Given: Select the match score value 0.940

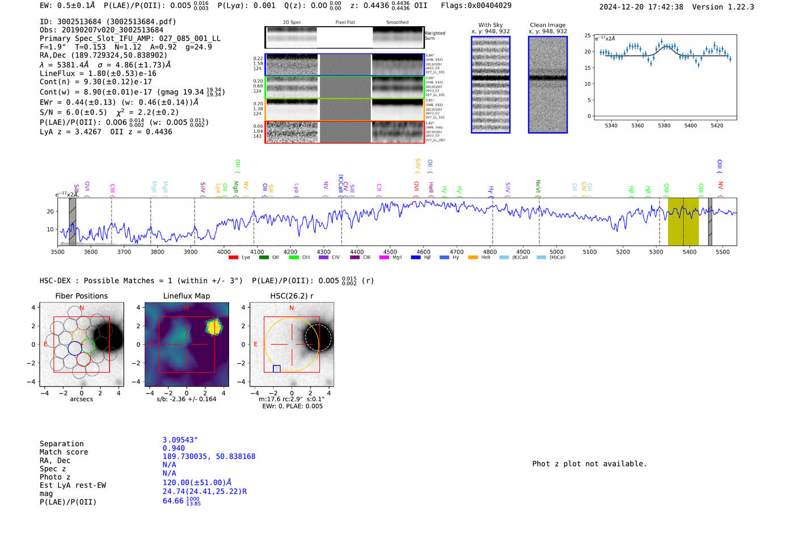Looking at the screenshot, I should (174, 448).
